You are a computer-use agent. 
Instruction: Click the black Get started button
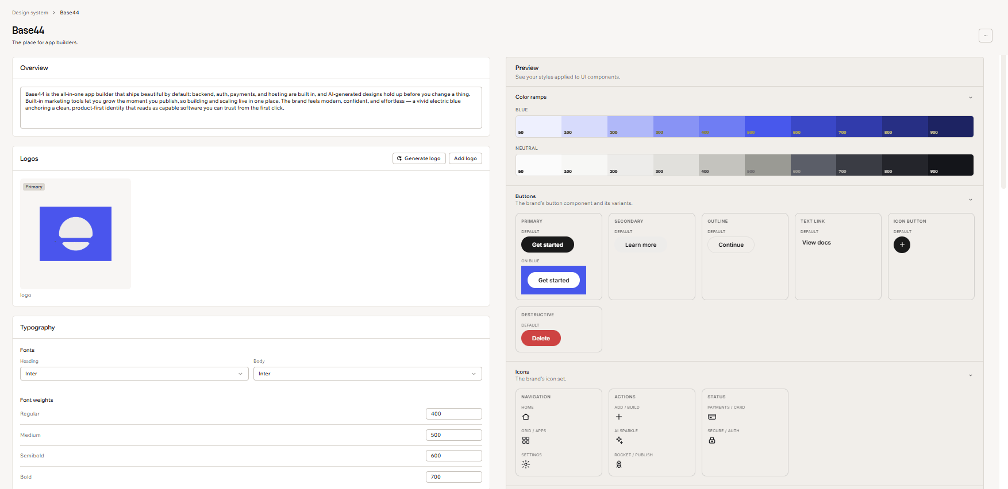548,244
